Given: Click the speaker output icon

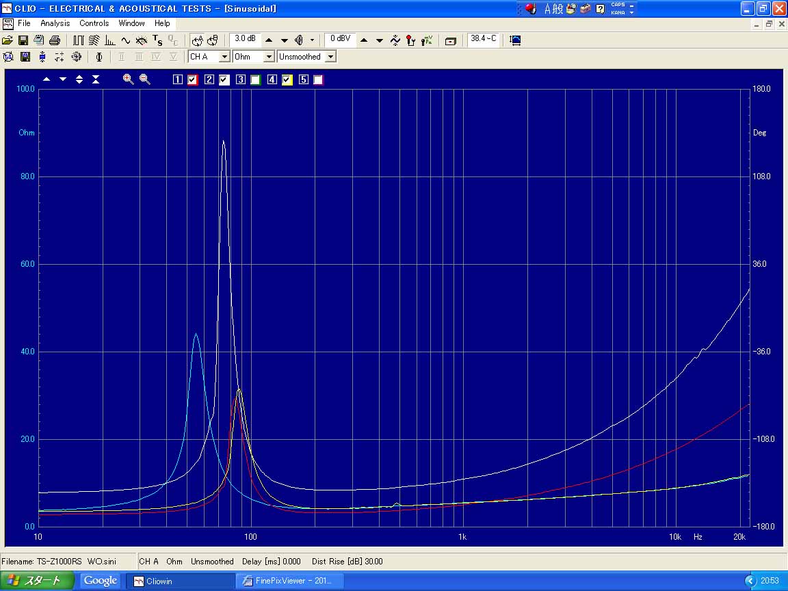Looking at the screenshot, I should [x=298, y=40].
